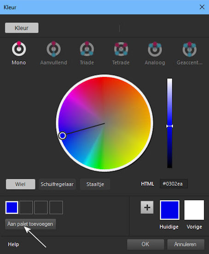Image resolution: width=209 pixels, height=254 pixels.
Task: Click the lightness slider handle
Action: [x=169, y=126]
